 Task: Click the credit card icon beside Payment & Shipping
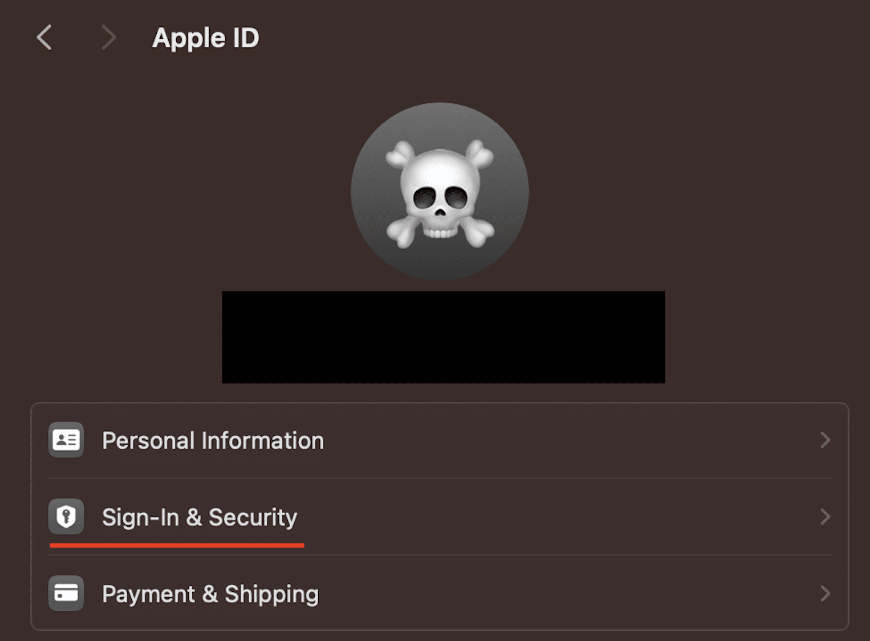coord(66,593)
